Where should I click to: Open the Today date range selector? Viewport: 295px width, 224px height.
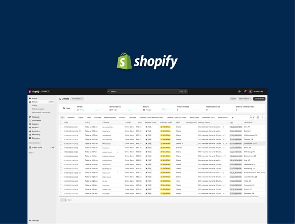[67, 108]
